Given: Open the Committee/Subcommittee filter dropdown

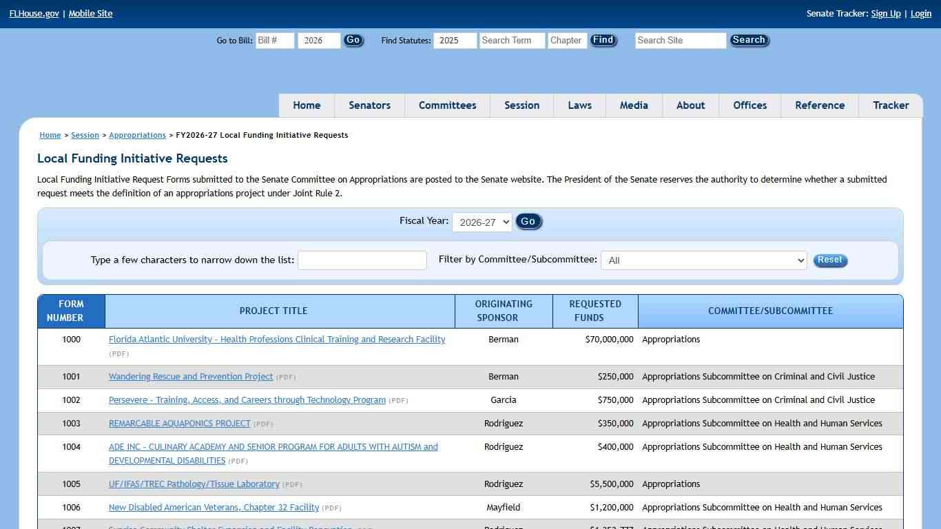Looking at the screenshot, I should click(703, 260).
